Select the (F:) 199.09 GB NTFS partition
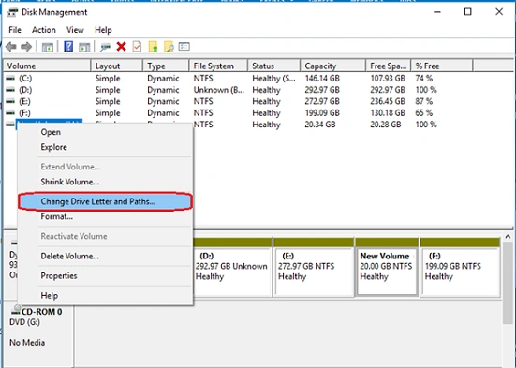Screen dimensions: 516x368 [x=460, y=268]
